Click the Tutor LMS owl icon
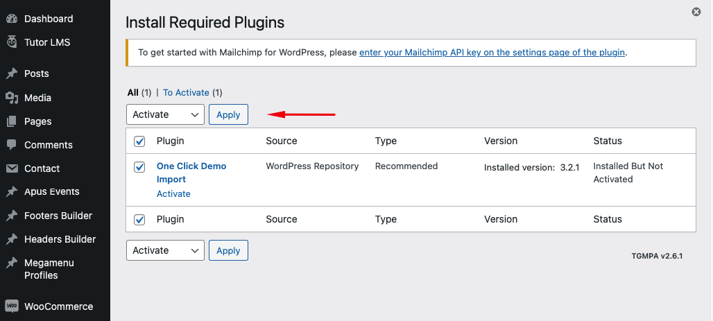The height and width of the screenshot is (321, 713). click(x=12, y=42)
